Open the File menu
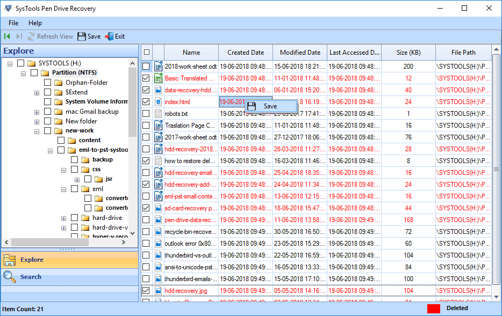The width and height of the screenshot is (502, 316). (x=13, y=23)
